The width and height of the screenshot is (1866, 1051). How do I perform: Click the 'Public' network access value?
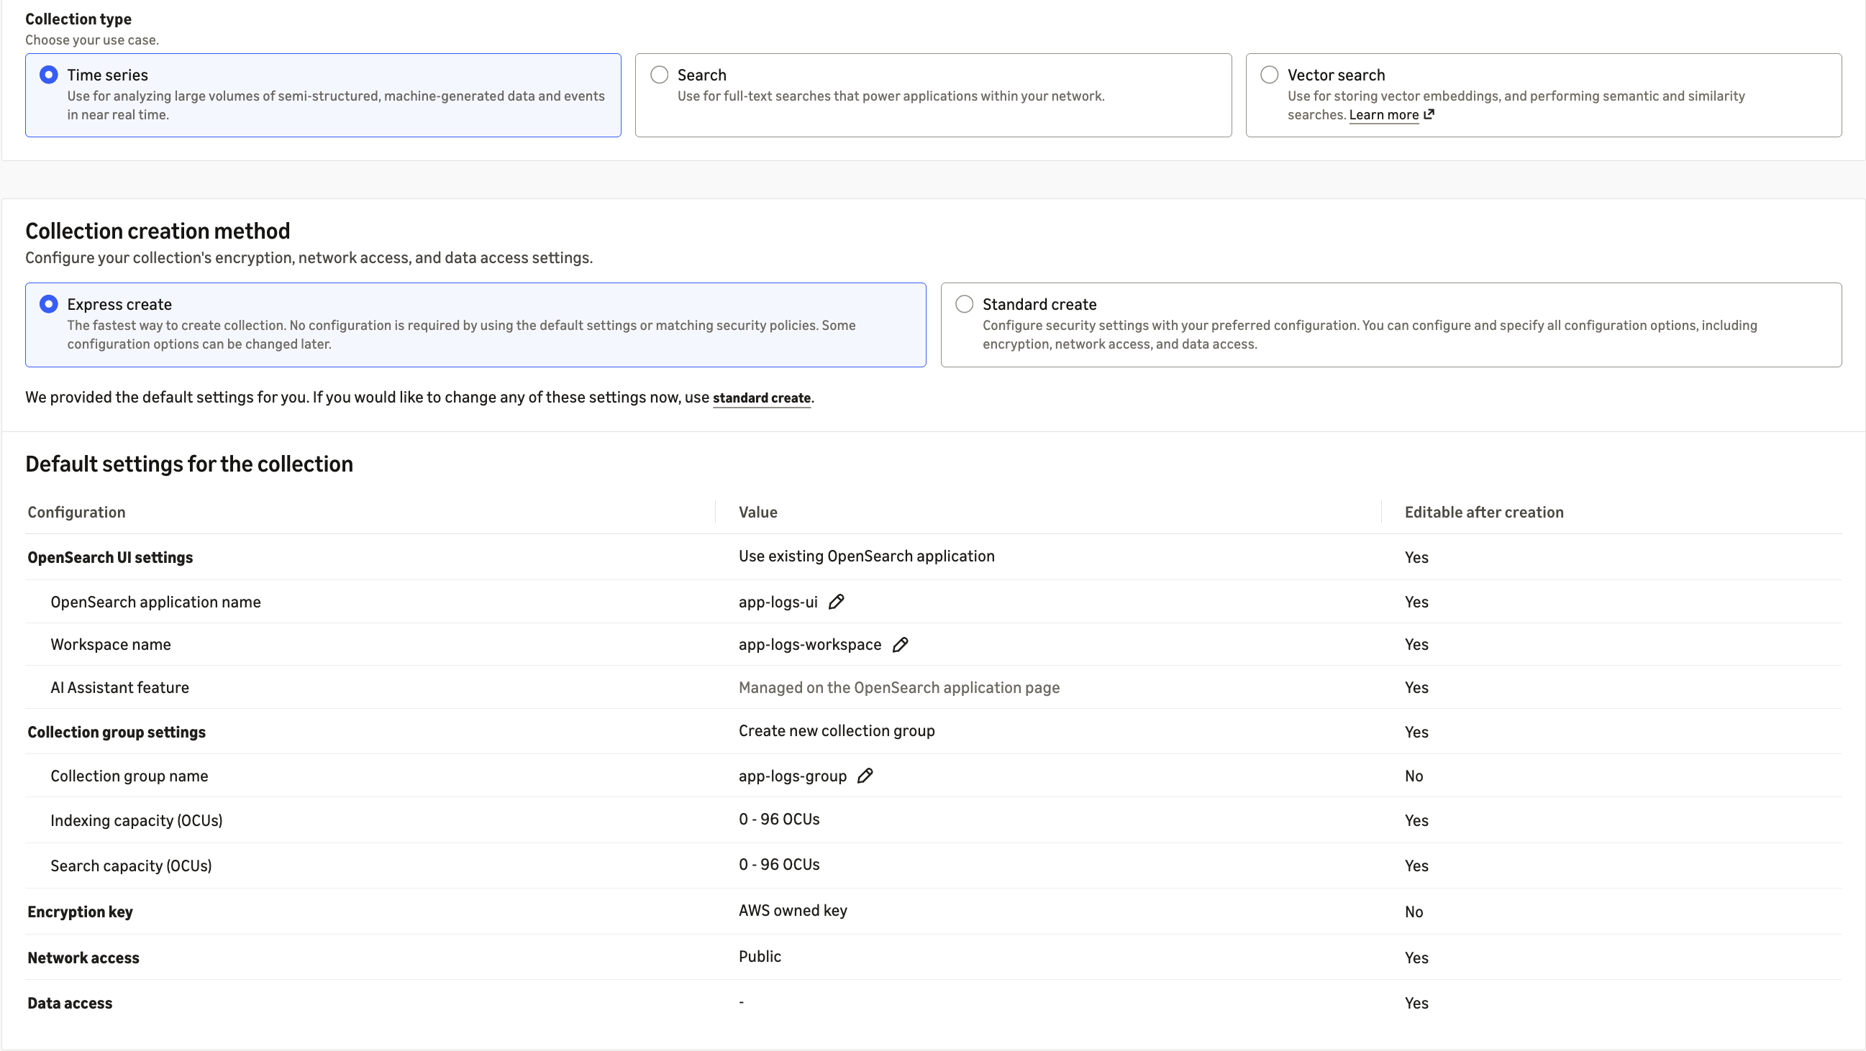(760, 956)
